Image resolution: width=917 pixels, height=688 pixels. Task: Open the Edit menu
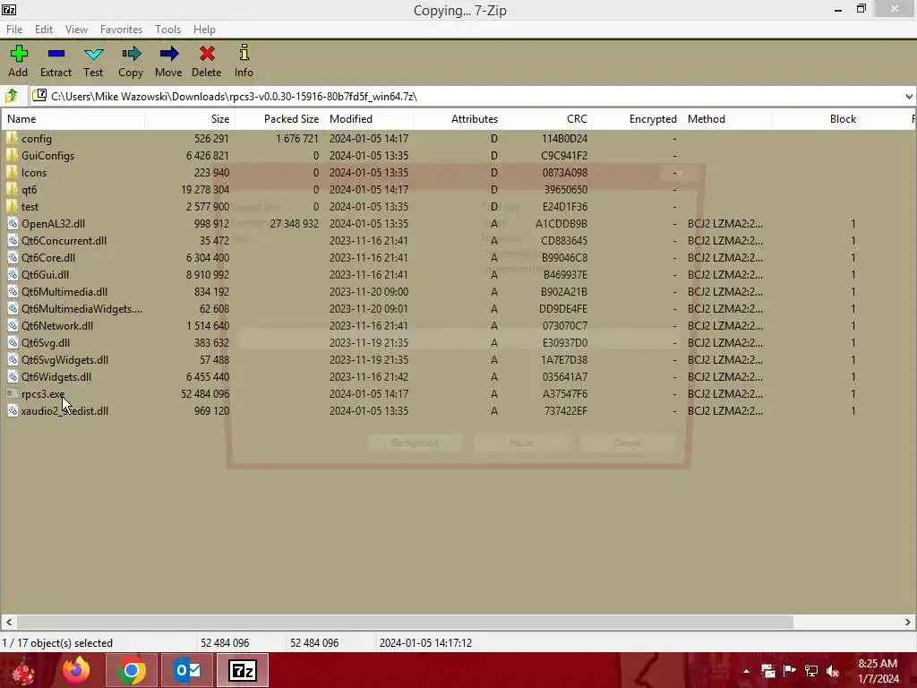click(x=44, y=30)
